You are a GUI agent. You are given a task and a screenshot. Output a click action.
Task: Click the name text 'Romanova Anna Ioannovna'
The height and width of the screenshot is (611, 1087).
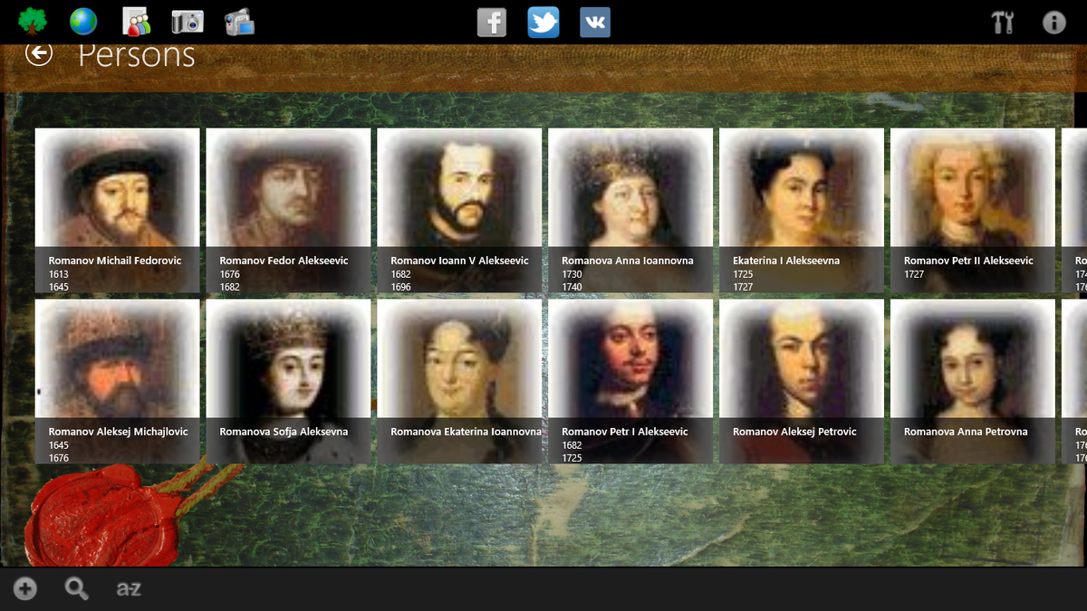[628, 261]
